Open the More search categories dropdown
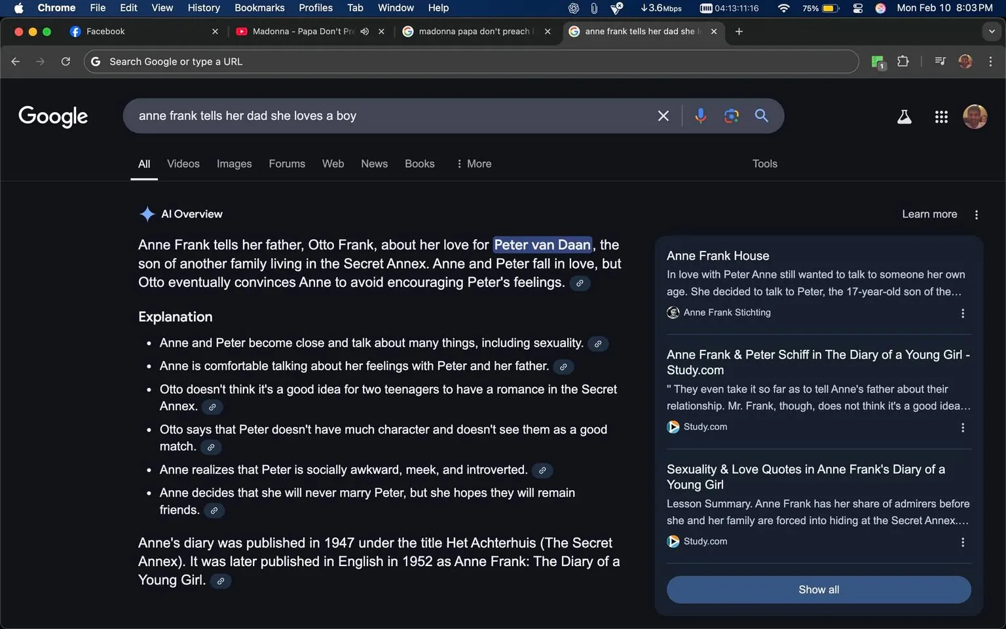Viewport: 1006px width, 629px height. (x=473, y=164)
